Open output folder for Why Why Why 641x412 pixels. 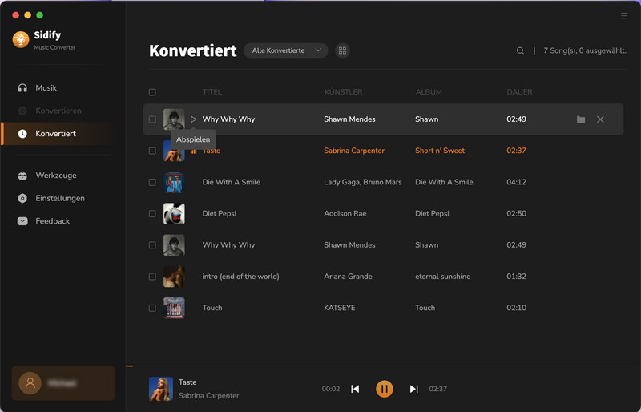[x=580, y=119]
